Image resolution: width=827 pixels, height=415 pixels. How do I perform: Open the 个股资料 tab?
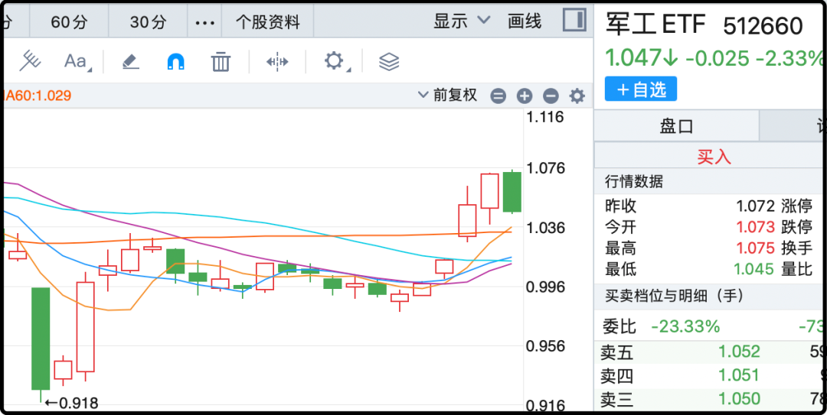(267, 22)
